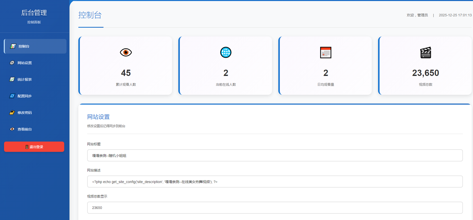This screenshot has height=220, width=473.
Task: Click the 视频总数显示 input box
Action: (275, 208)
